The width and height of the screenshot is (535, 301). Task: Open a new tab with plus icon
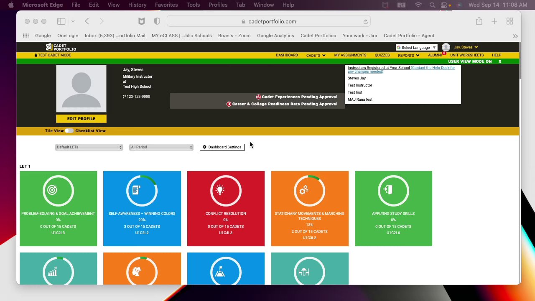click(494, 21)
